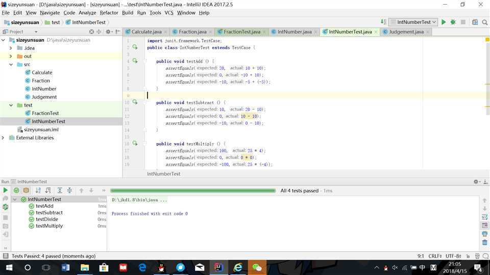Open Run panel settings gear
Viewport: 490px width, 275px height.
[477, 181]
